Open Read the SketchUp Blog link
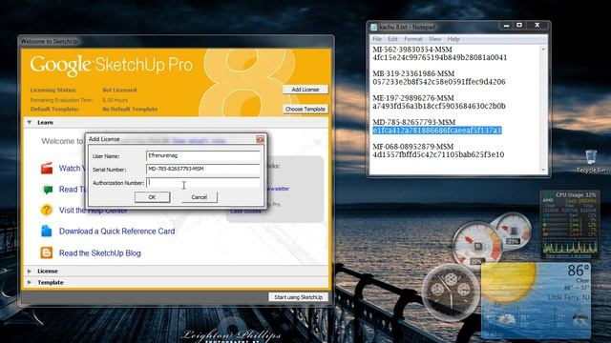611x343 pixels. tap(99, 253)
